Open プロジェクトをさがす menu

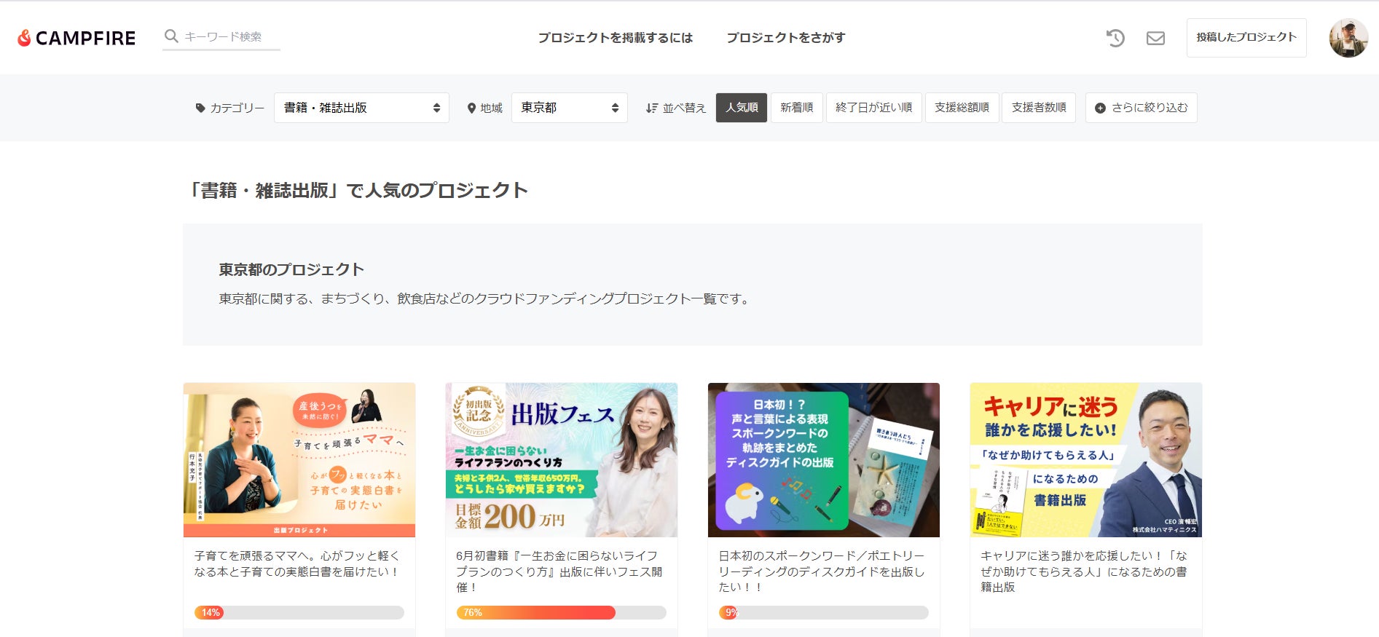(785, 38)
